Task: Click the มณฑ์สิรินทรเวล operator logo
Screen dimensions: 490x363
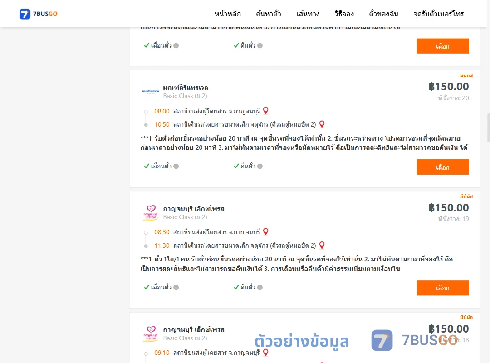Action: pos(151,91)
